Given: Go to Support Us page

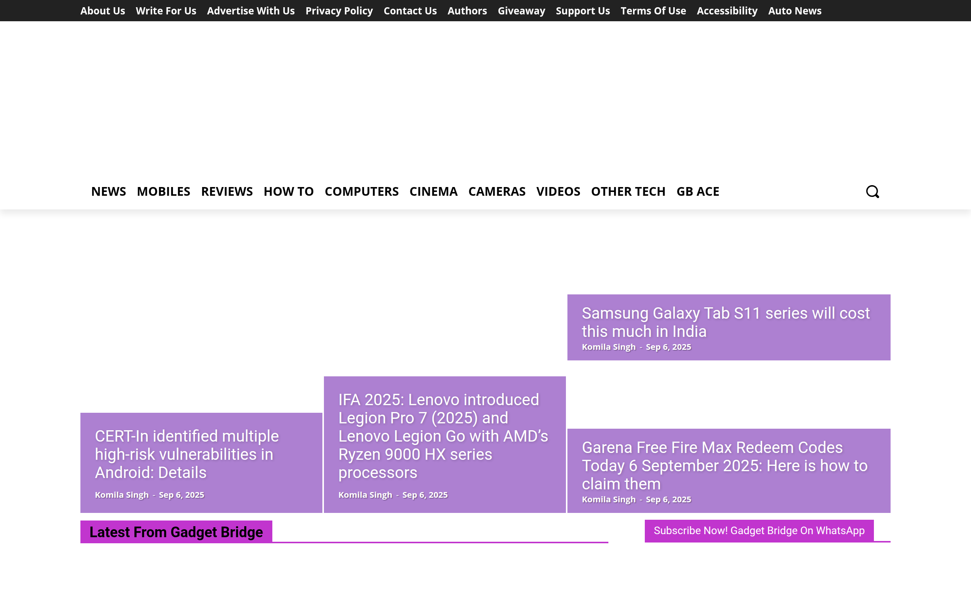Looking at the screenshot, I should pyautogui.click(x=583, y=11).
